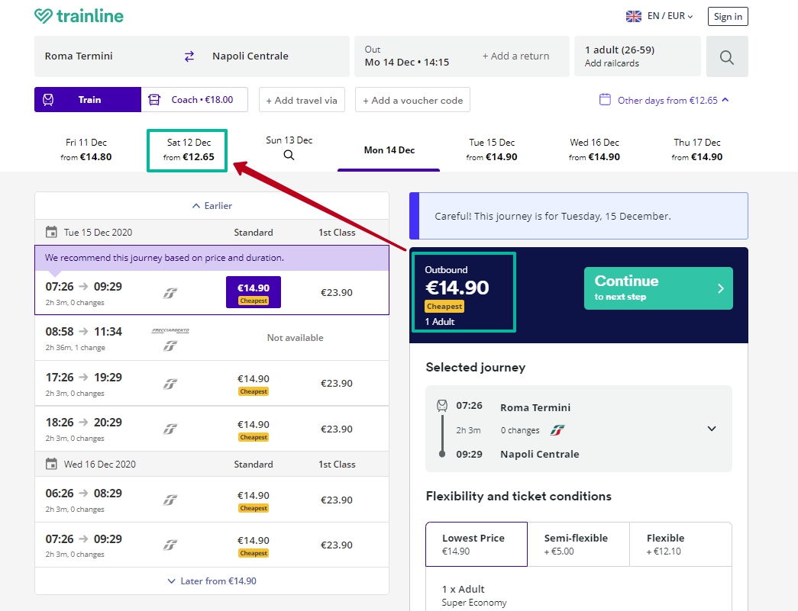Click the Trainline logo
798x611 pixels.
point(79,16)
